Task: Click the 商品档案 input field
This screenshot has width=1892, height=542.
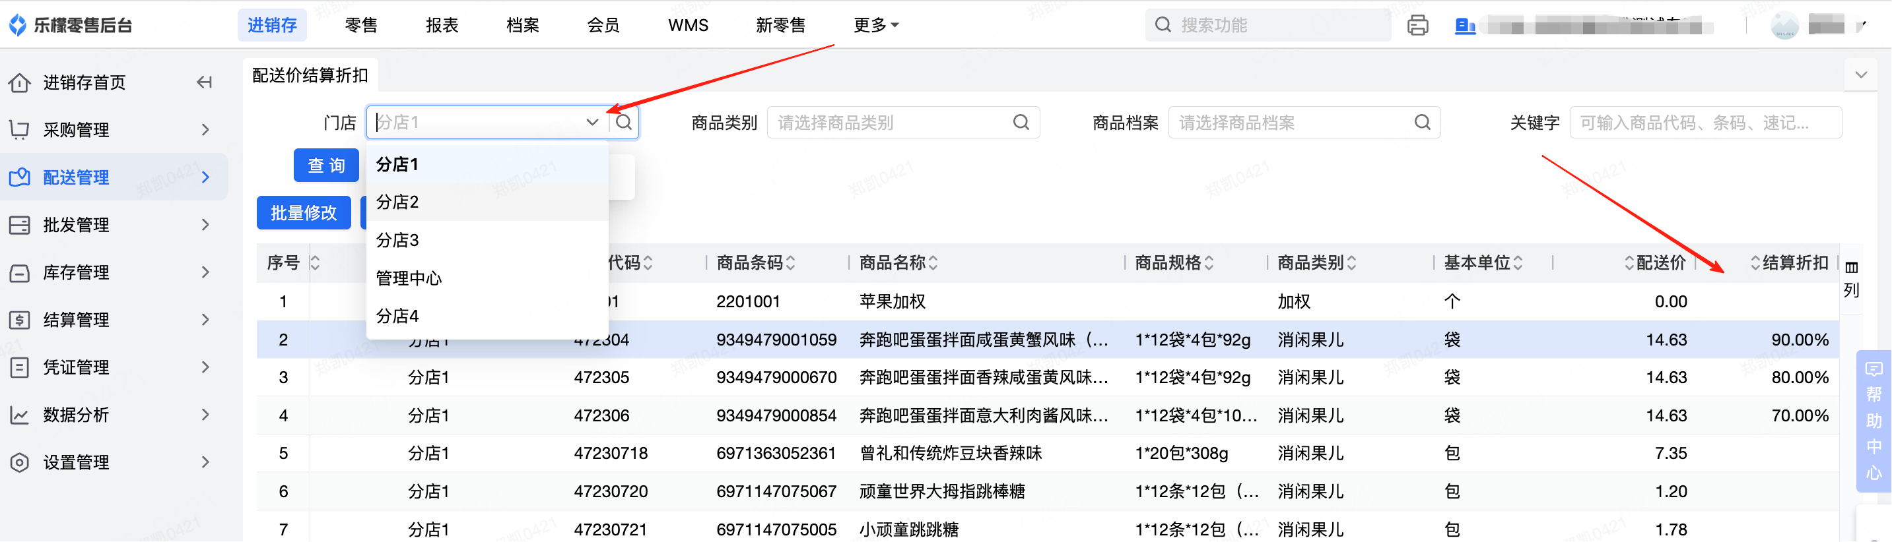Action: (1304, 123)
